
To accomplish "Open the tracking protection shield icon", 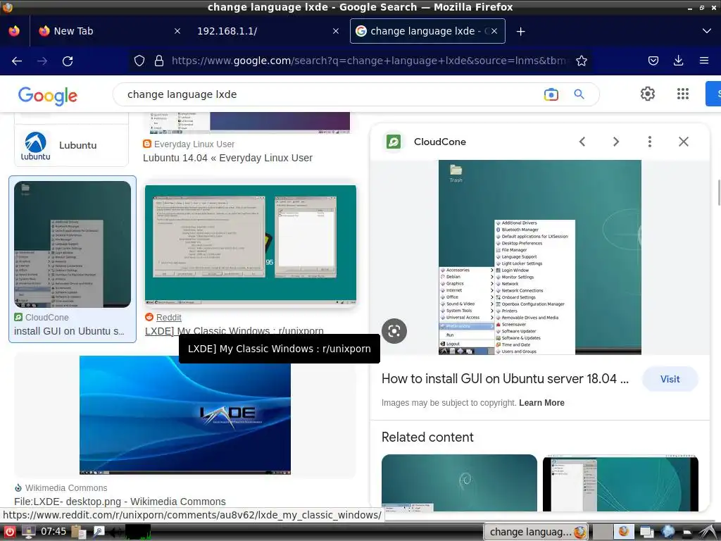I will tap(139, 61).
